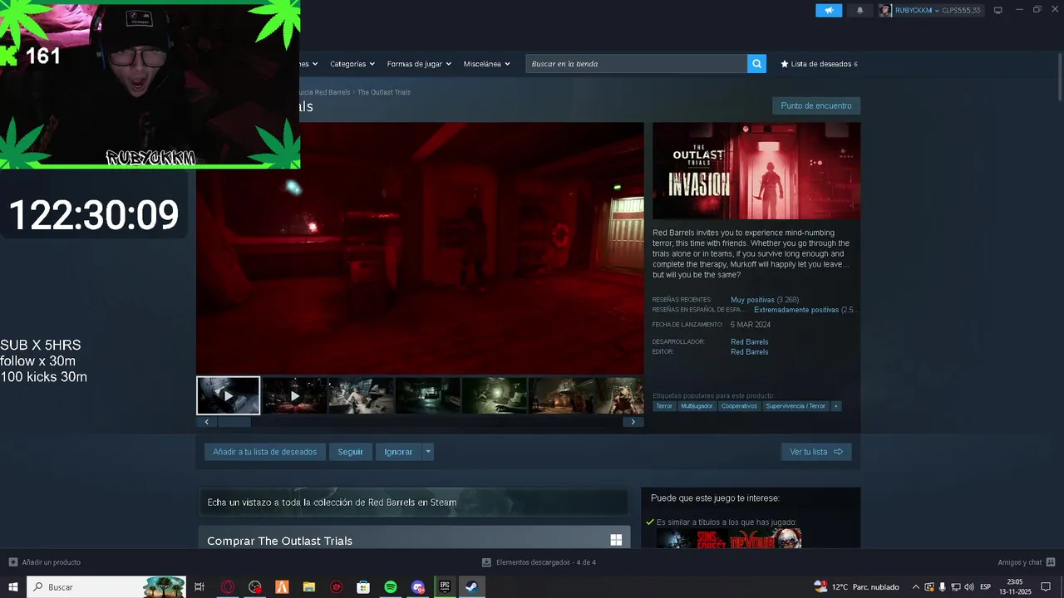Click the Ver tu lista button
1064x598 pixels.
coord(815,452)
